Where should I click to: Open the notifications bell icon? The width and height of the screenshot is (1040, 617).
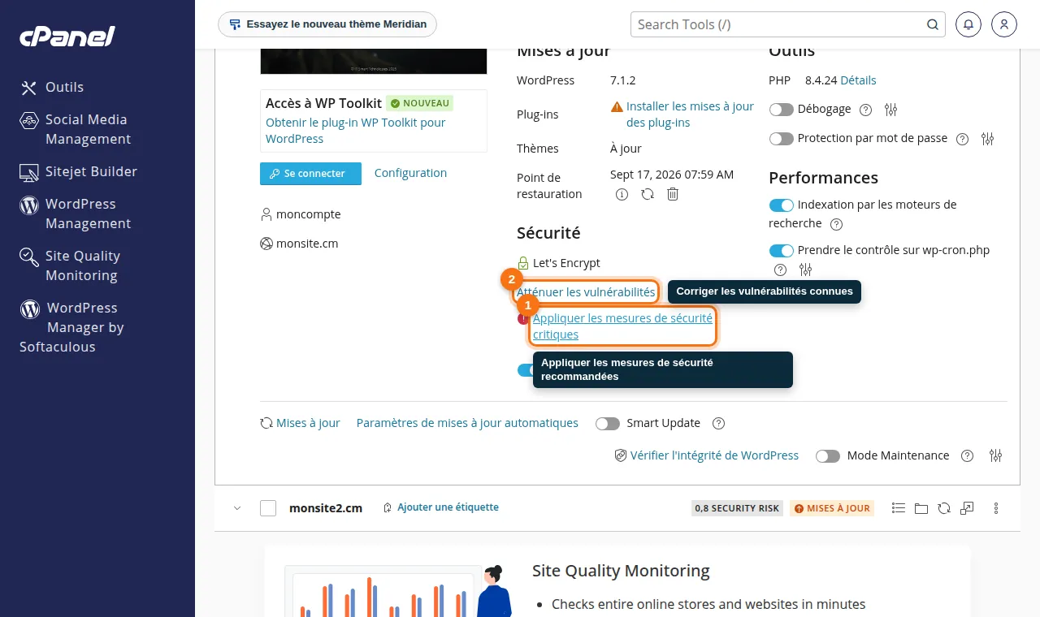968,24
